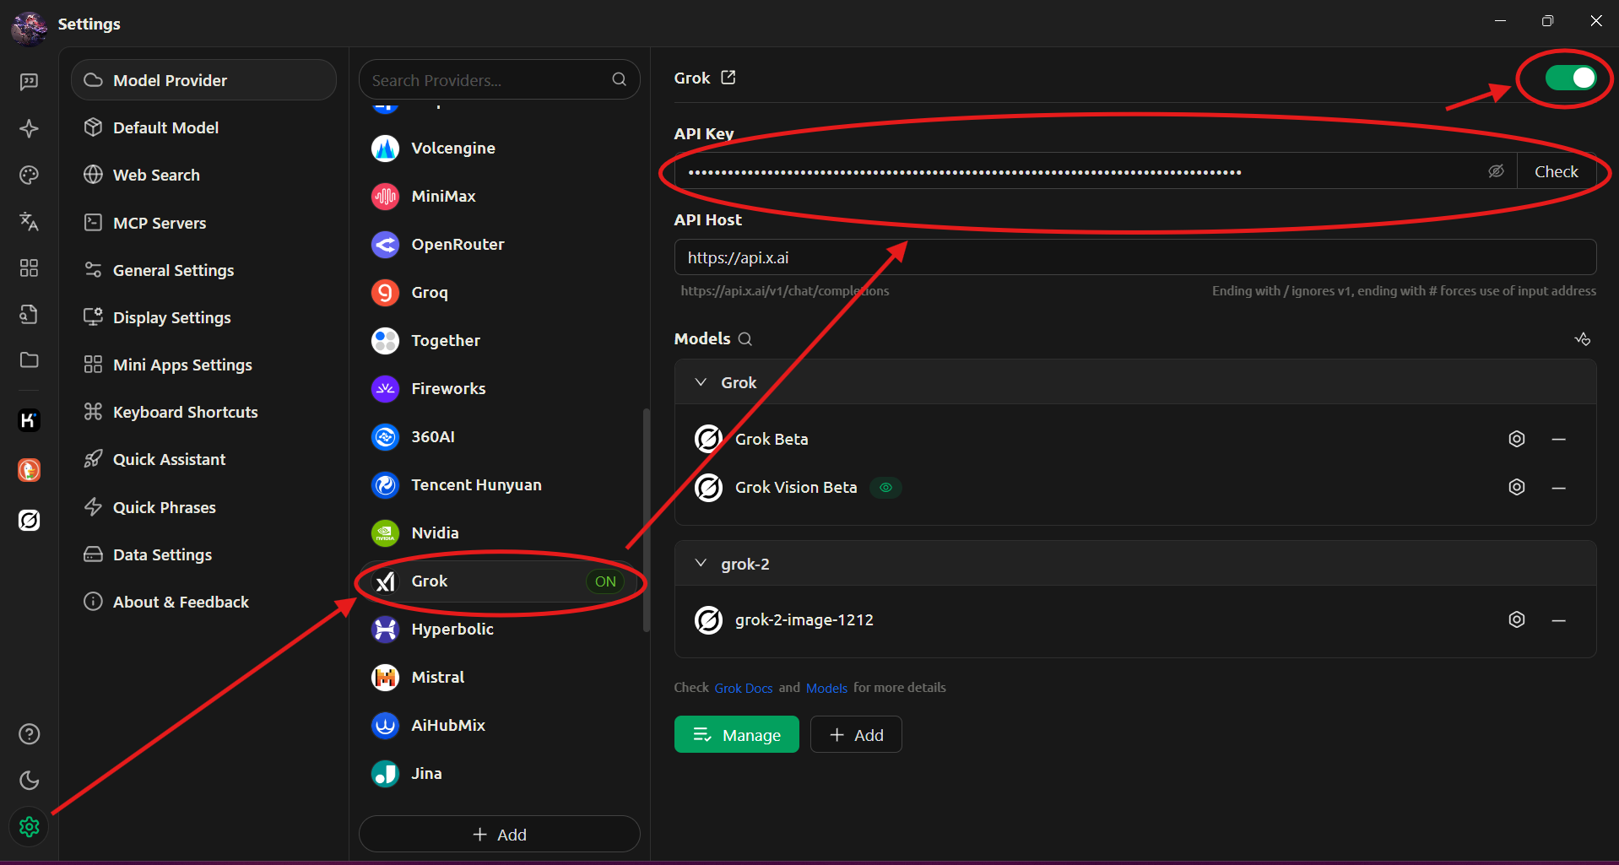Viewport: 1619px width, 865px height.
Task: Open MCP Servers settings
Action: 203,223
